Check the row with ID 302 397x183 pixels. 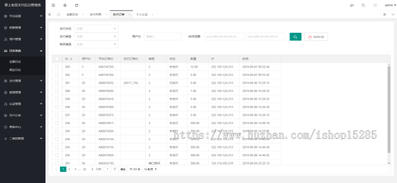[x=57, y=75]
